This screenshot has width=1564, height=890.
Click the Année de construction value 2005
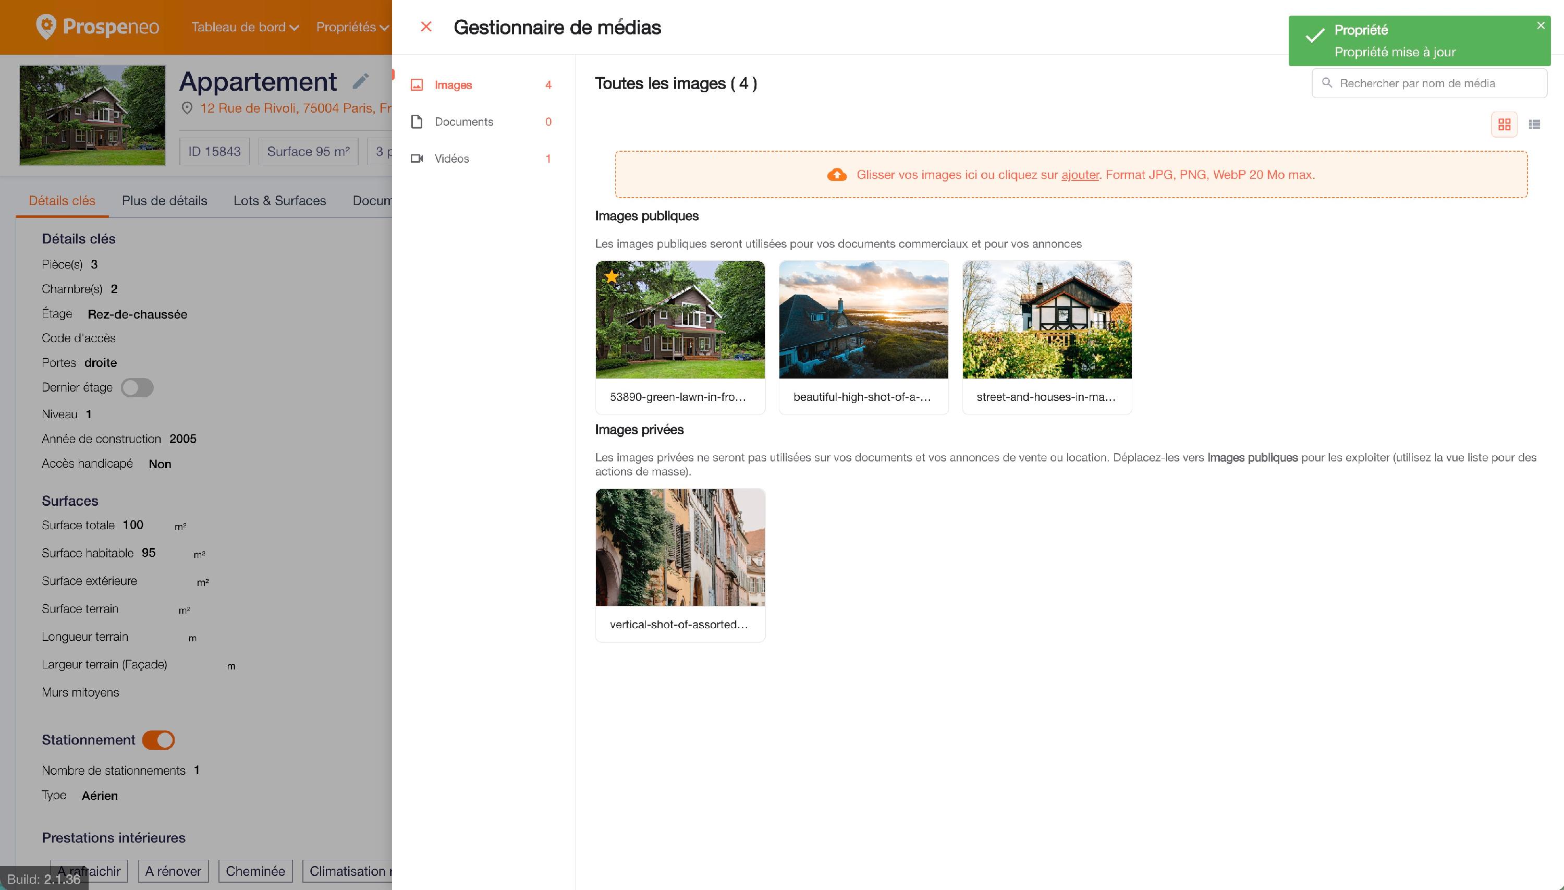tap(183, 439)
